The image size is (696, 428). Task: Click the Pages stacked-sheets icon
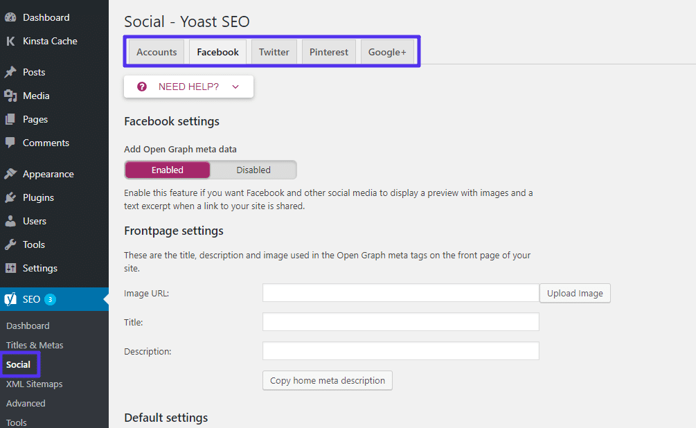(x=10, y=119)
